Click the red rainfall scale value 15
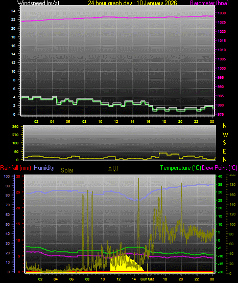The image size is (238, 283). [18, 224]
